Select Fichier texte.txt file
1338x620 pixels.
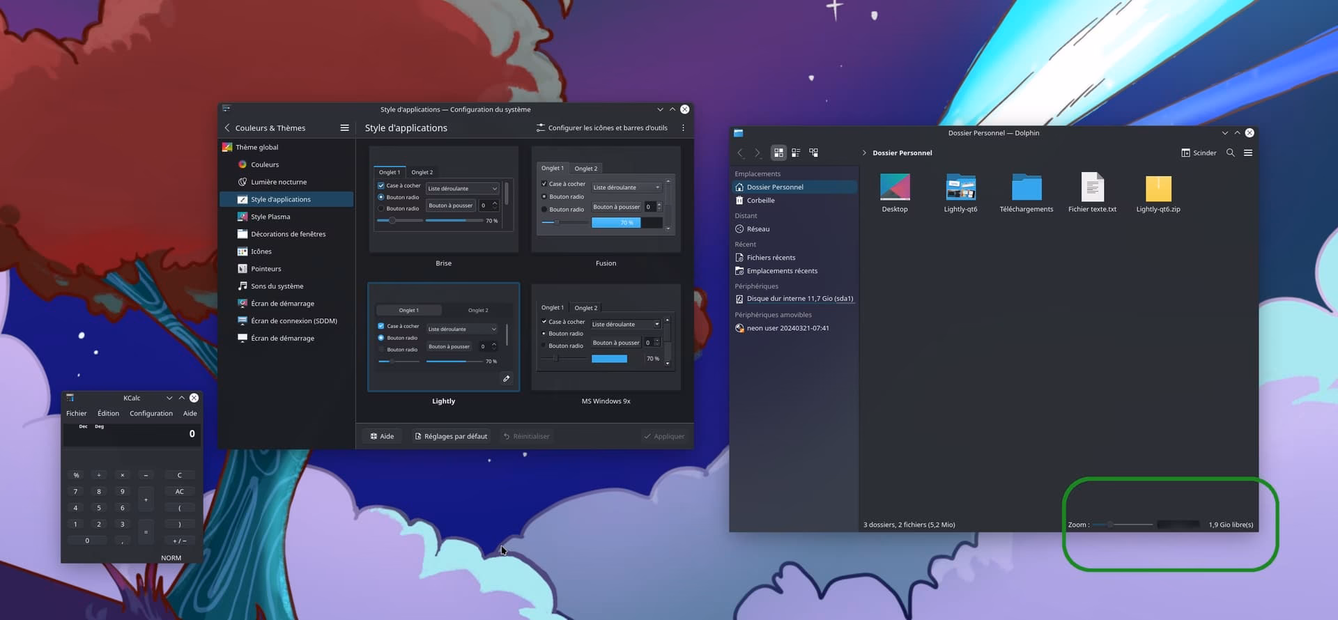click(x=1092, y=193)
